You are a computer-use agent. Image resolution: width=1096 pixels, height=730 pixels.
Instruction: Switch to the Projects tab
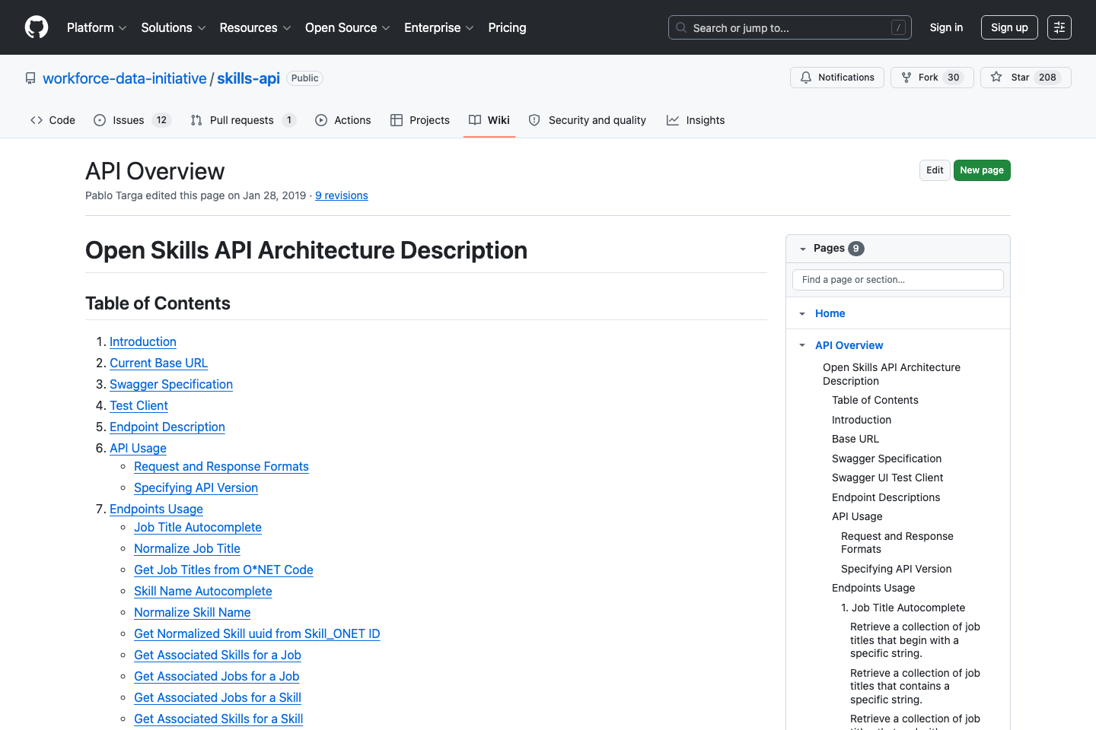[419, 119]
